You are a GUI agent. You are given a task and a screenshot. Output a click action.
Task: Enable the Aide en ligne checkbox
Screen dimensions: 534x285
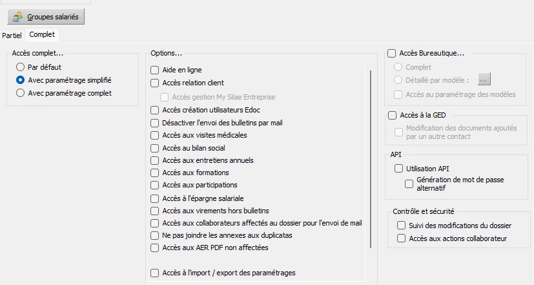click(x=154, y=70)
